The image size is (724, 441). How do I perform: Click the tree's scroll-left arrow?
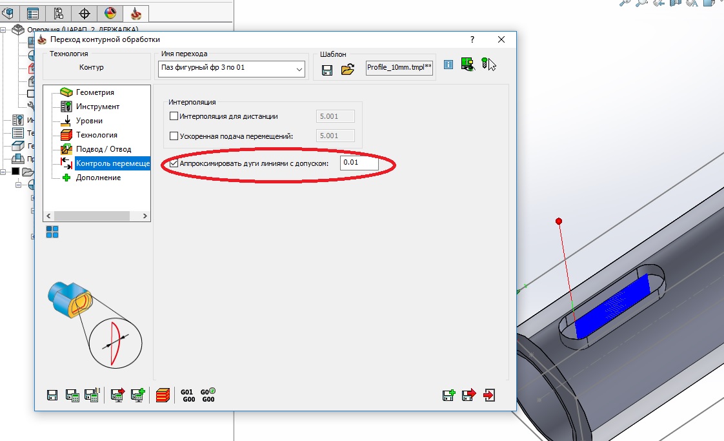[48, 216]
